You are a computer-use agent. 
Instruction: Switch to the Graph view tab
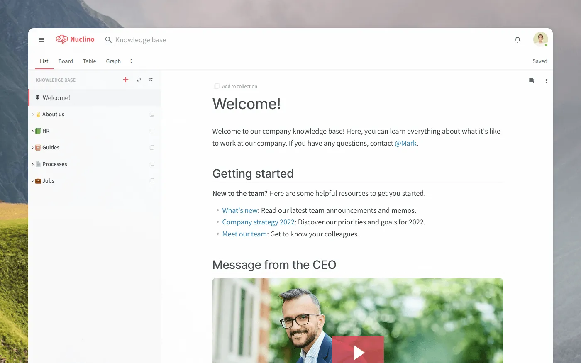(x=113, y=61)
